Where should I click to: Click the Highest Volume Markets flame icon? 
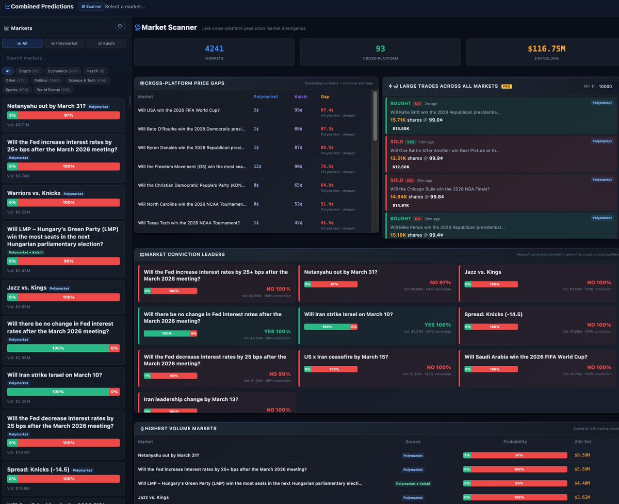click(143, 428)
